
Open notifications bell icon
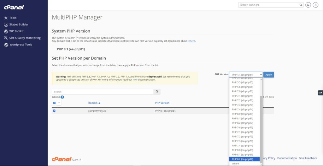[x=308, y=5]
